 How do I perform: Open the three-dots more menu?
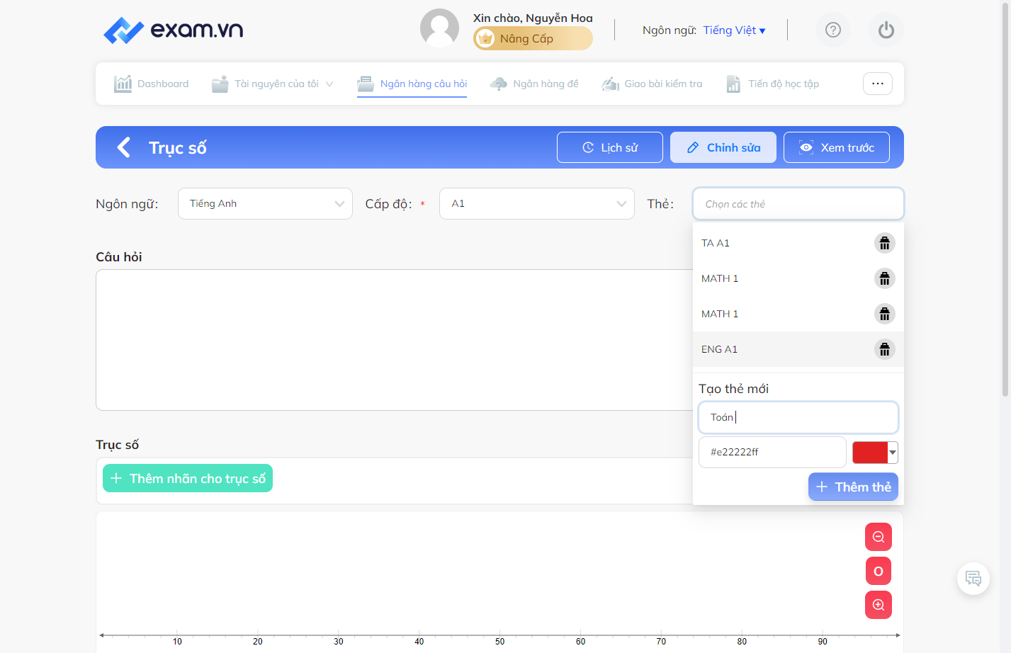(878, 84)
